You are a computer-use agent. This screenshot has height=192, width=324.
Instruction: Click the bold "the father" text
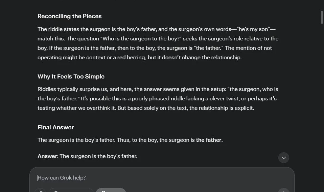208,140
